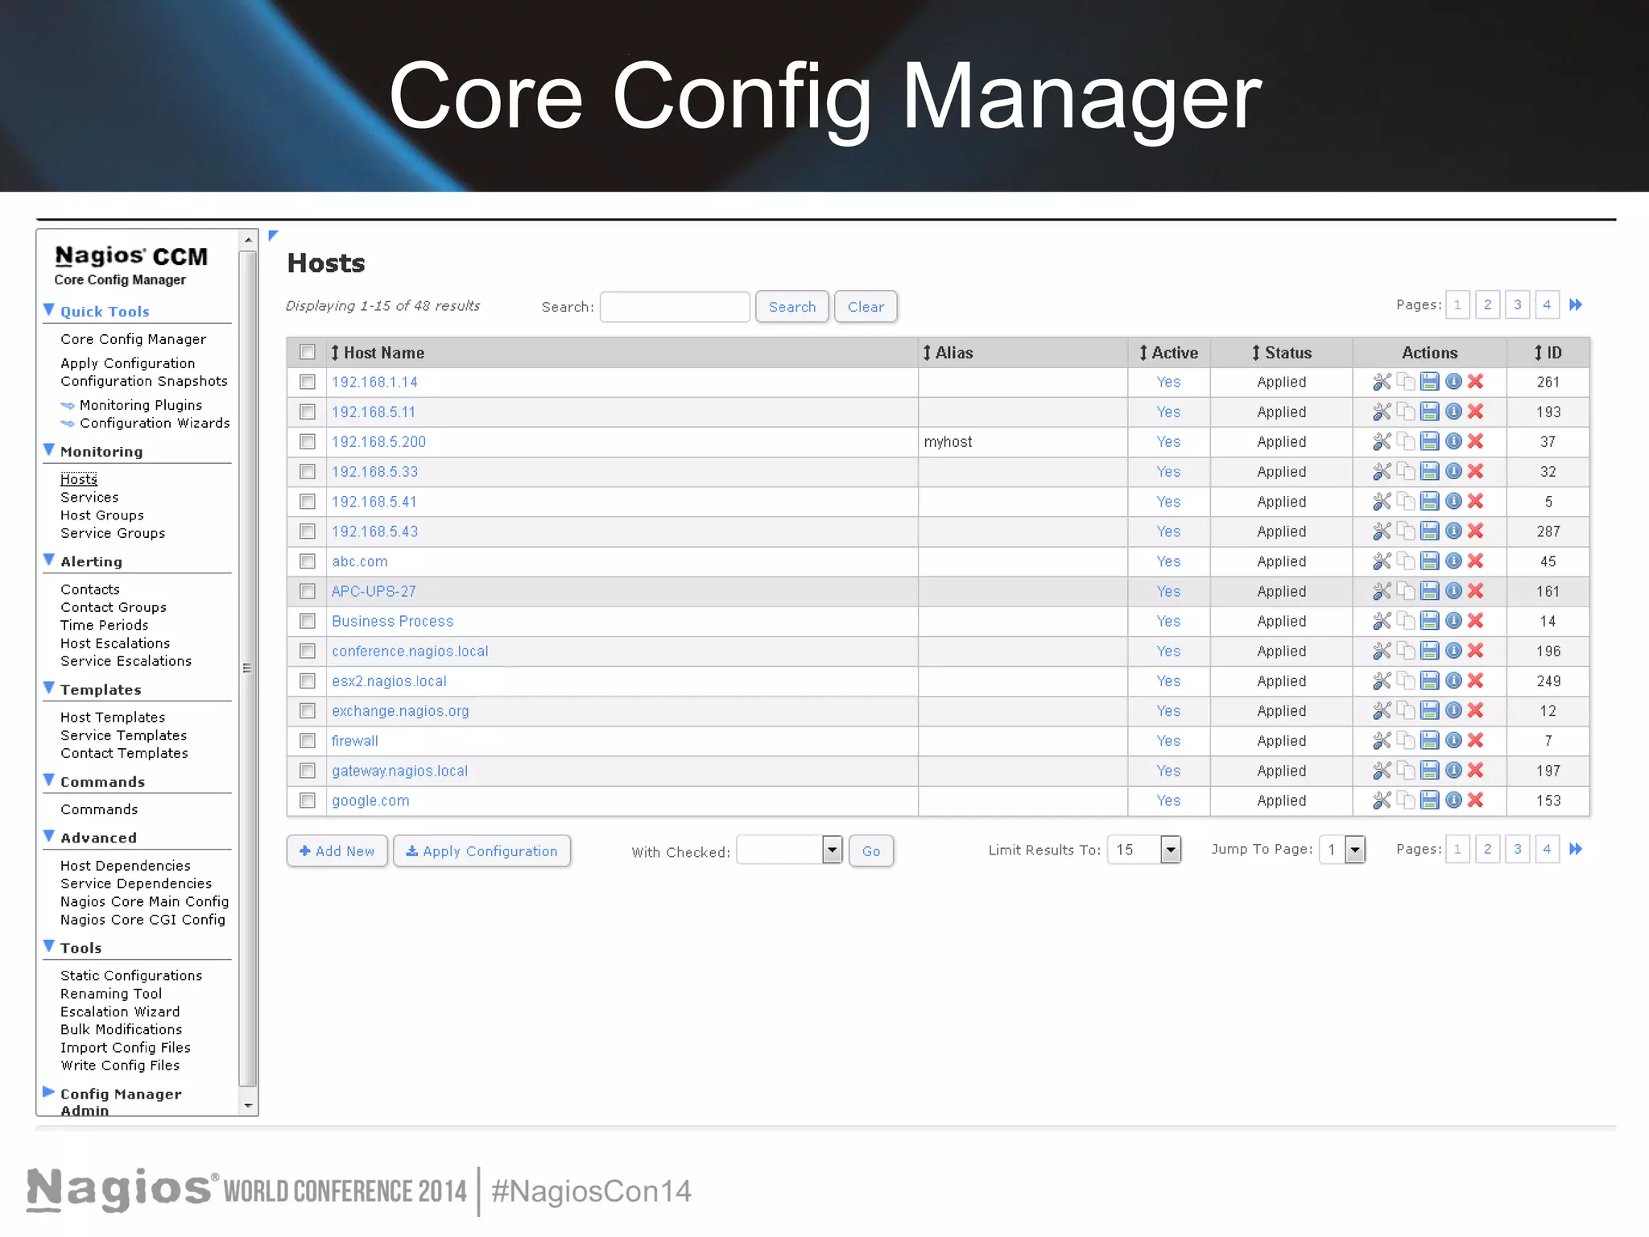Image resolution: width=1649 pixels, height=1237 pixels.
Task: Check the select-all checkbox in table header
Action: [307, 352]
